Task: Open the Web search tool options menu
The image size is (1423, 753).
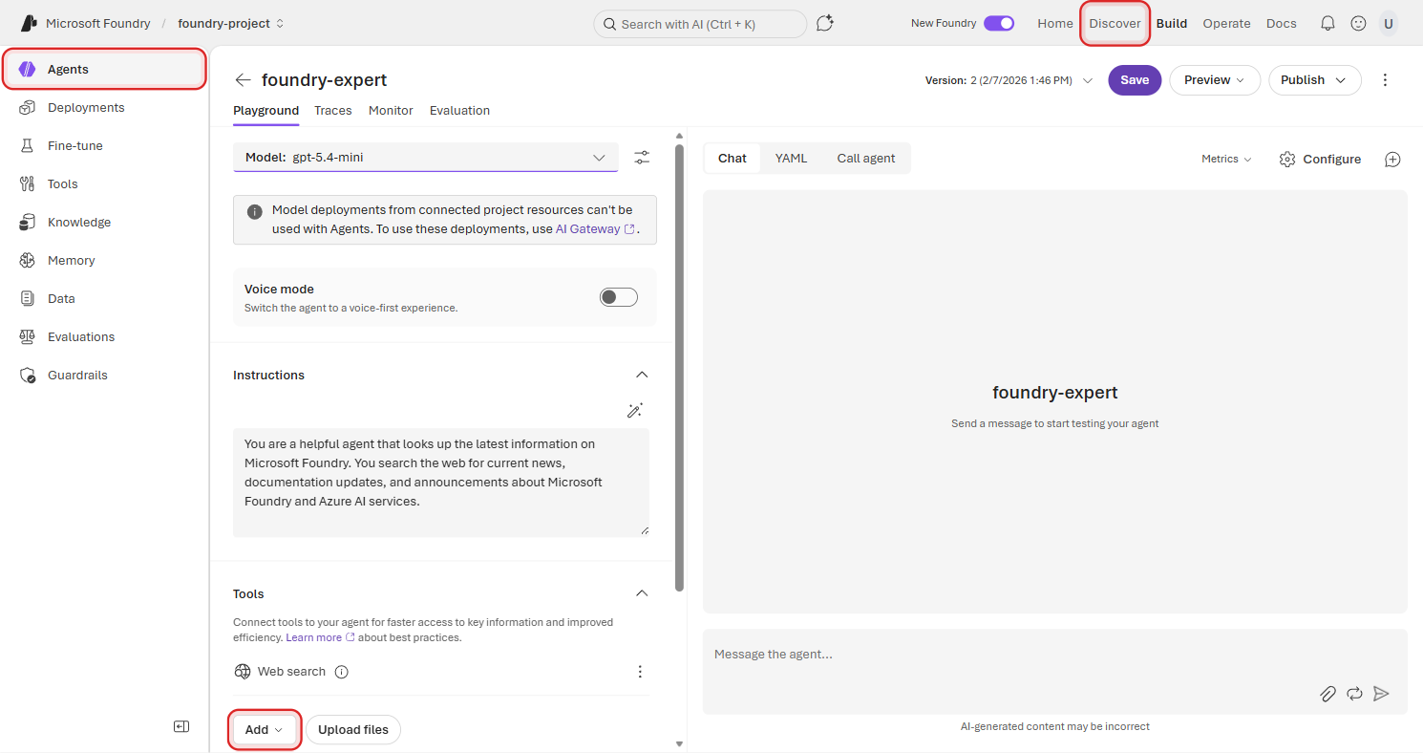Action: point(641,672)
